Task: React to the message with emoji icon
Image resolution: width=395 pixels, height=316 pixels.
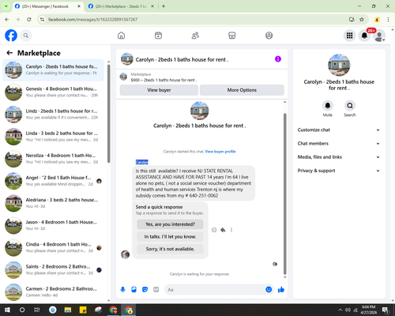Action: coord(214,230)
